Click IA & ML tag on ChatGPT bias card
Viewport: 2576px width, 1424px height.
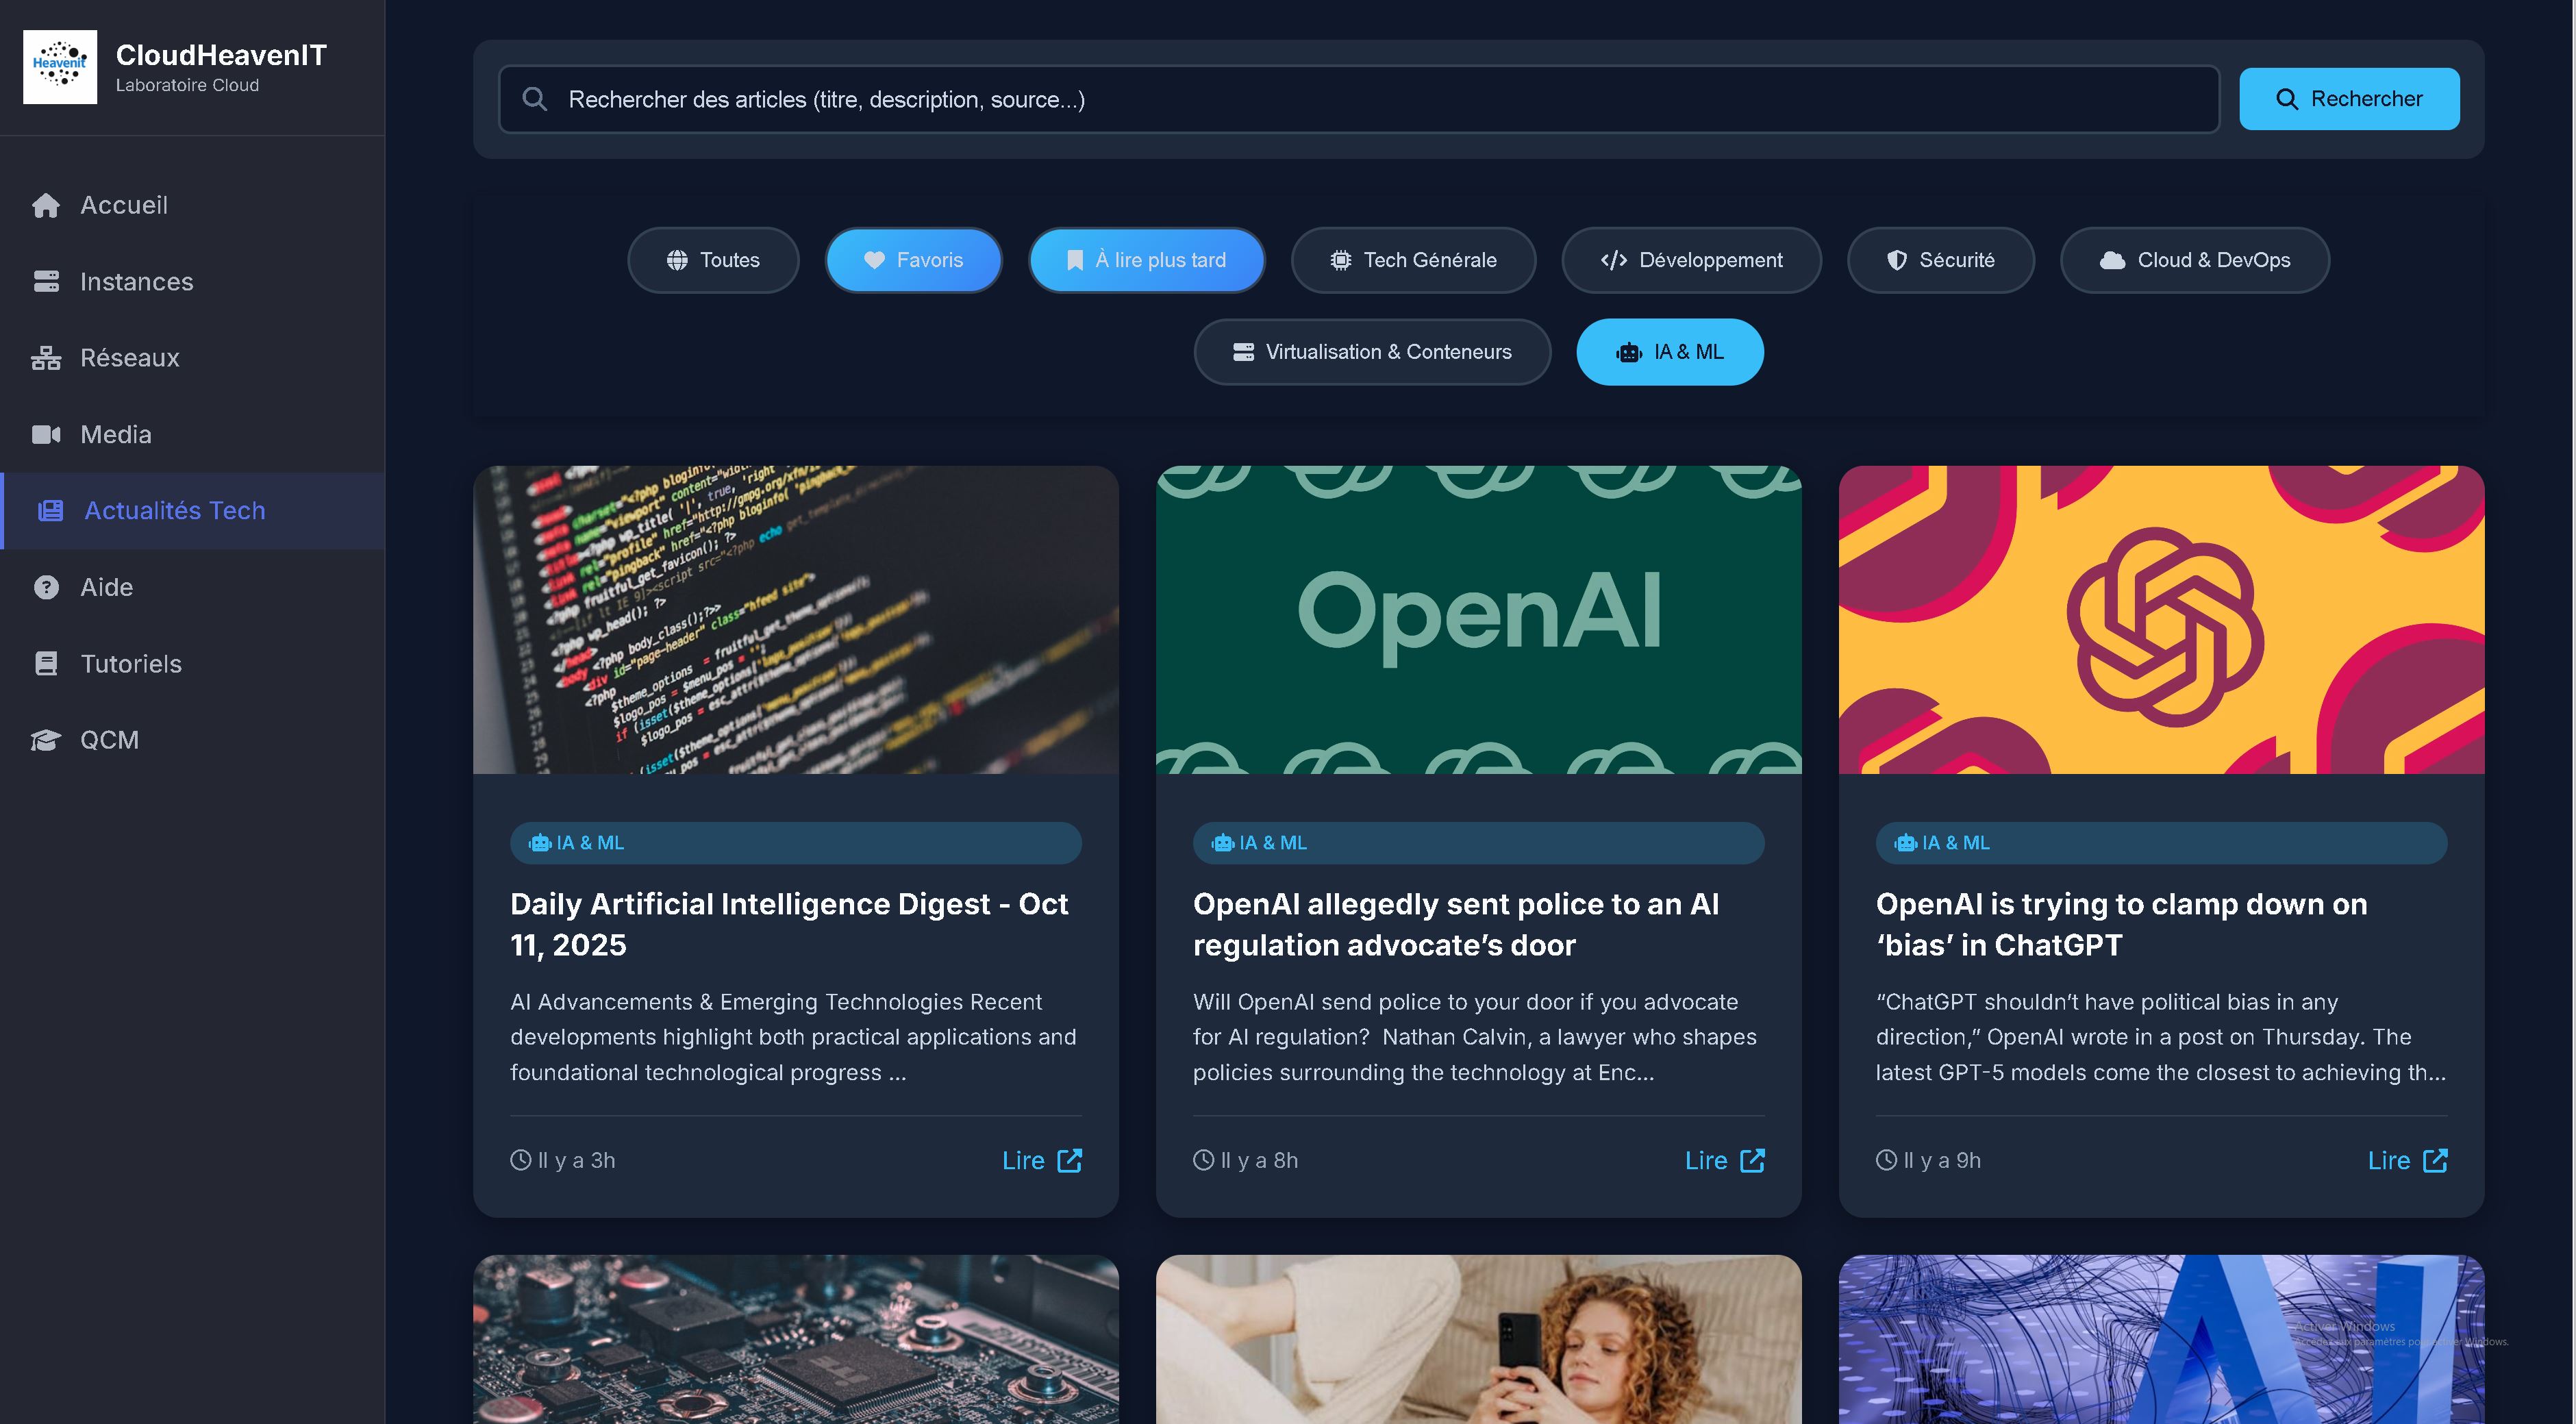click(x=2162, y=843)
